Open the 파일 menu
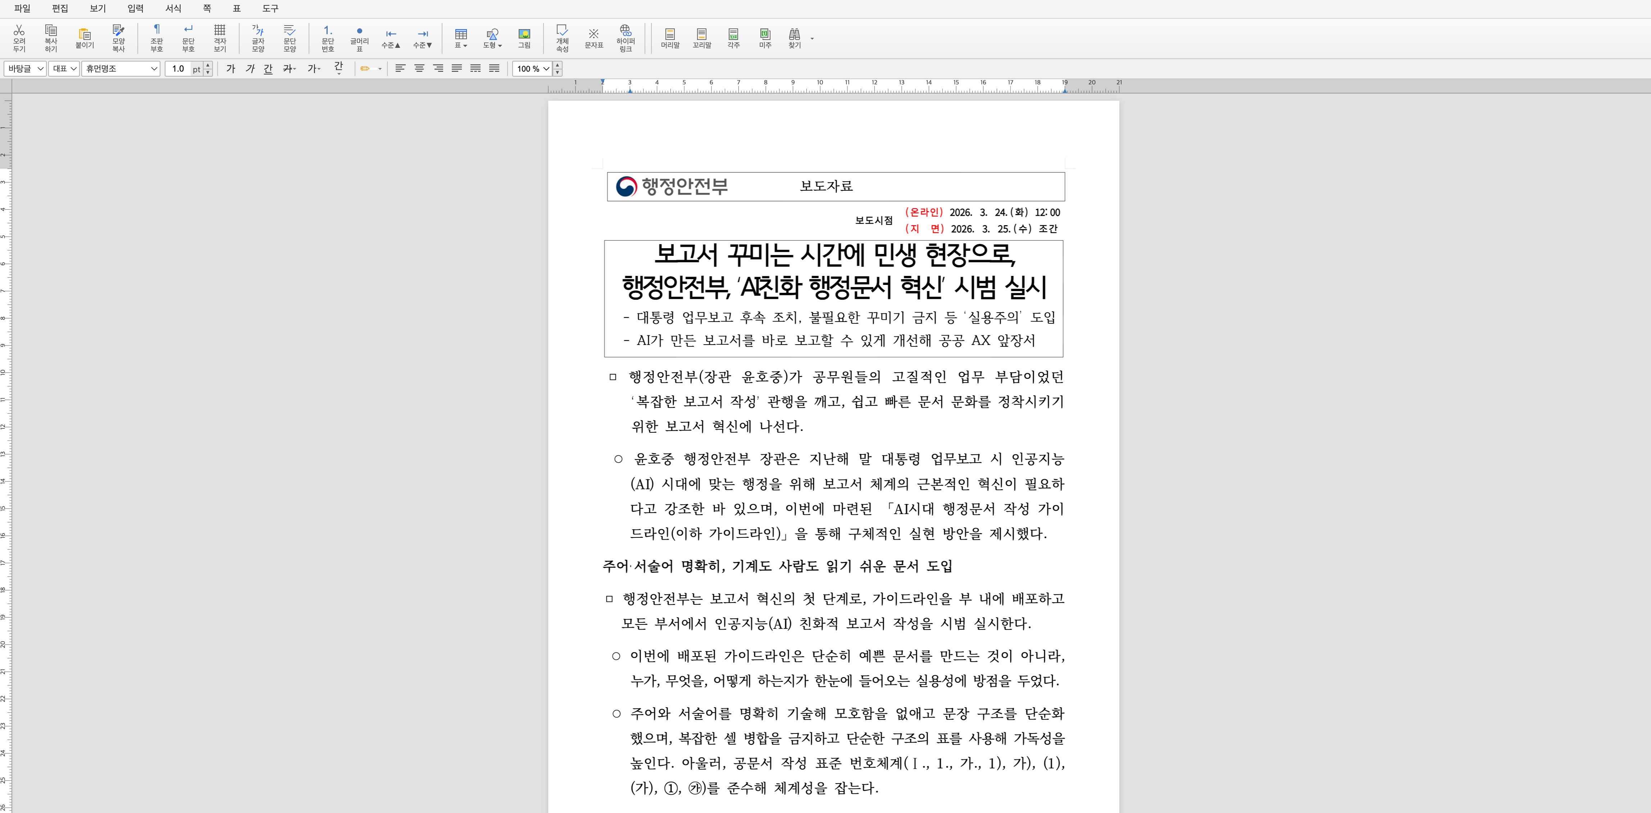Image resolution: width=1651 pixels, height=813 pixels. pos(22,8)
